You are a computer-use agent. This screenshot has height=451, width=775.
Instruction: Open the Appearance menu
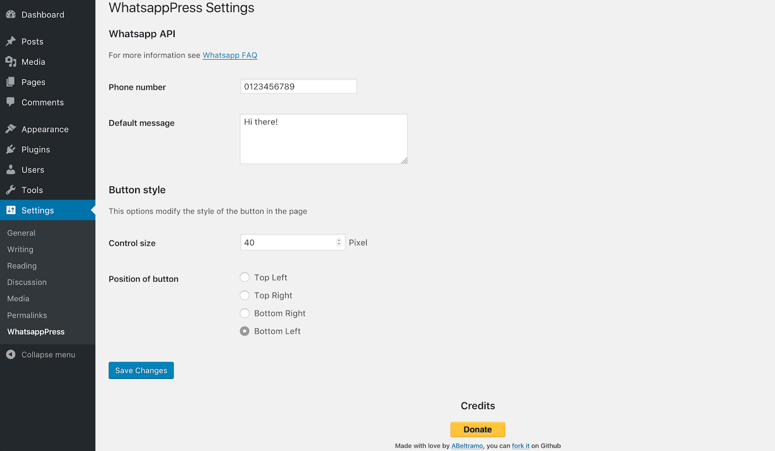[47, 129]
